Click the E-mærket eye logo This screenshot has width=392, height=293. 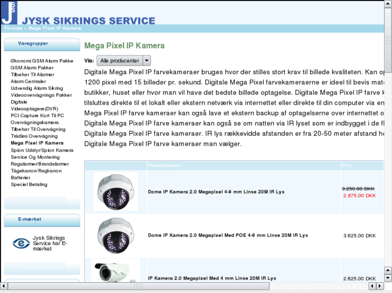coord(21,244)
